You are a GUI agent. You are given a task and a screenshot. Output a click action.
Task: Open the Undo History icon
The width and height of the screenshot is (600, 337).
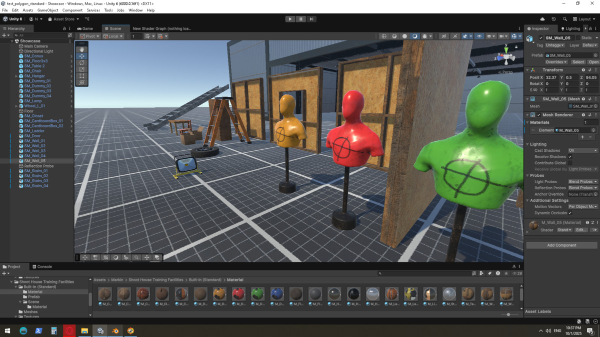point(553,19)
